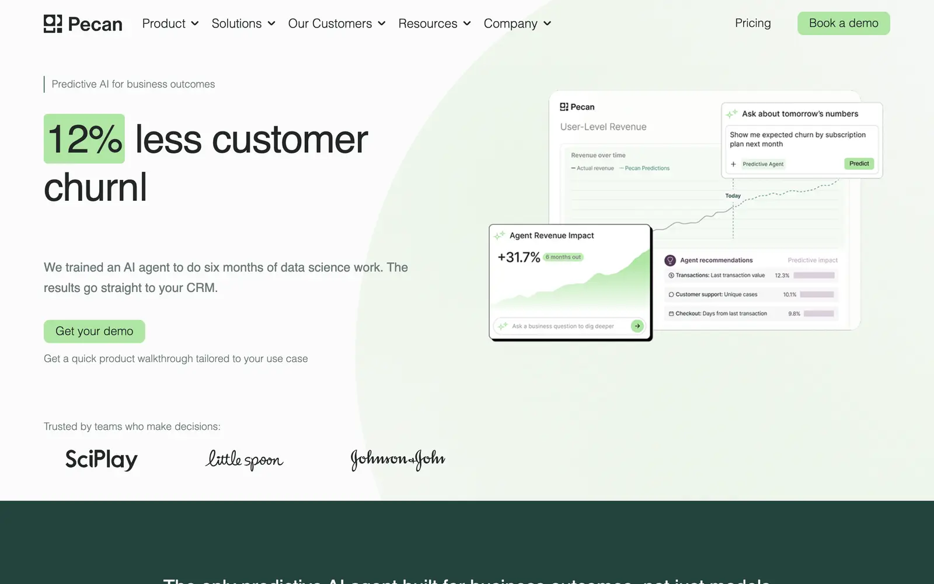Click the highlighted 12% headline figure

point(84,139)
